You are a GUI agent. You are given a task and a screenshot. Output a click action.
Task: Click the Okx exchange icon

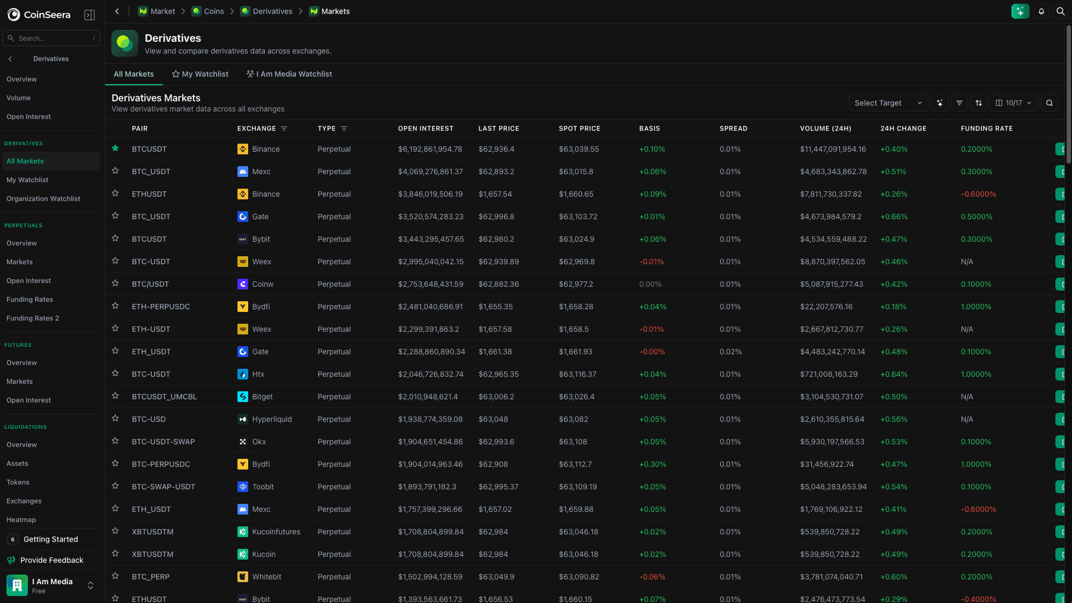pos(243,442)
